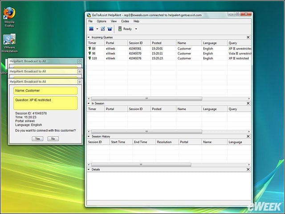Click the Session History horizontal scrollbar thumb
285x214 pixels.
click(141, 165)
